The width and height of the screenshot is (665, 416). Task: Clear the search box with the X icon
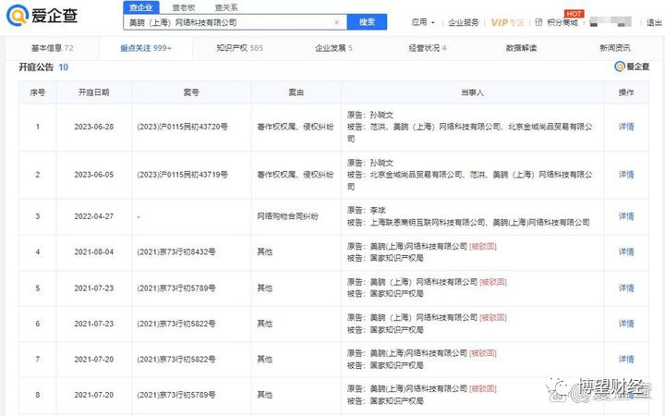[336, 21]
